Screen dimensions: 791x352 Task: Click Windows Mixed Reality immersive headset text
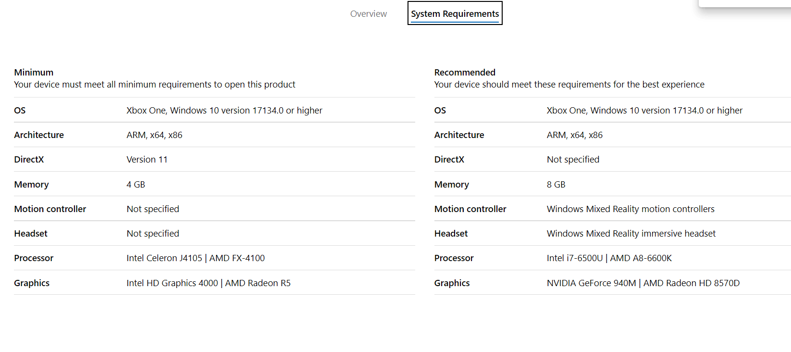point(631,234)
